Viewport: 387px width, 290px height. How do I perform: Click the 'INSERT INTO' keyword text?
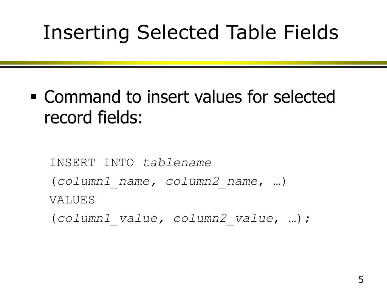coord(92,163)
